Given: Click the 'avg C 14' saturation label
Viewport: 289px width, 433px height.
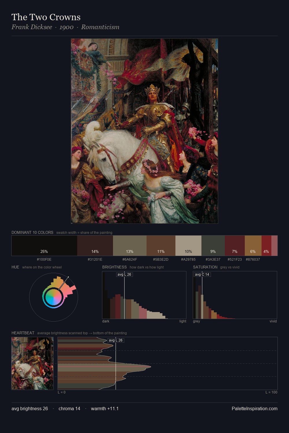Looking at the screenshot, I should coord(202,275).
